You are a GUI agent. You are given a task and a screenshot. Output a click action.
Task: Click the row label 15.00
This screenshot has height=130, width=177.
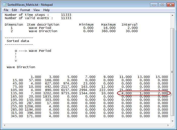click(x=18, y=80)
